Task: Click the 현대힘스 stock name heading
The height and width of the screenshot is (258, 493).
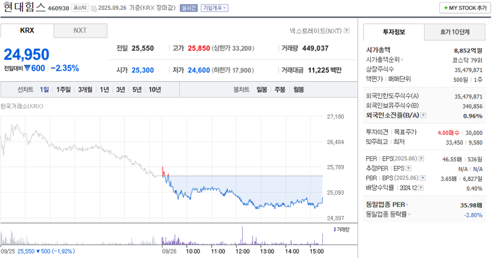Action: point(23,7)
